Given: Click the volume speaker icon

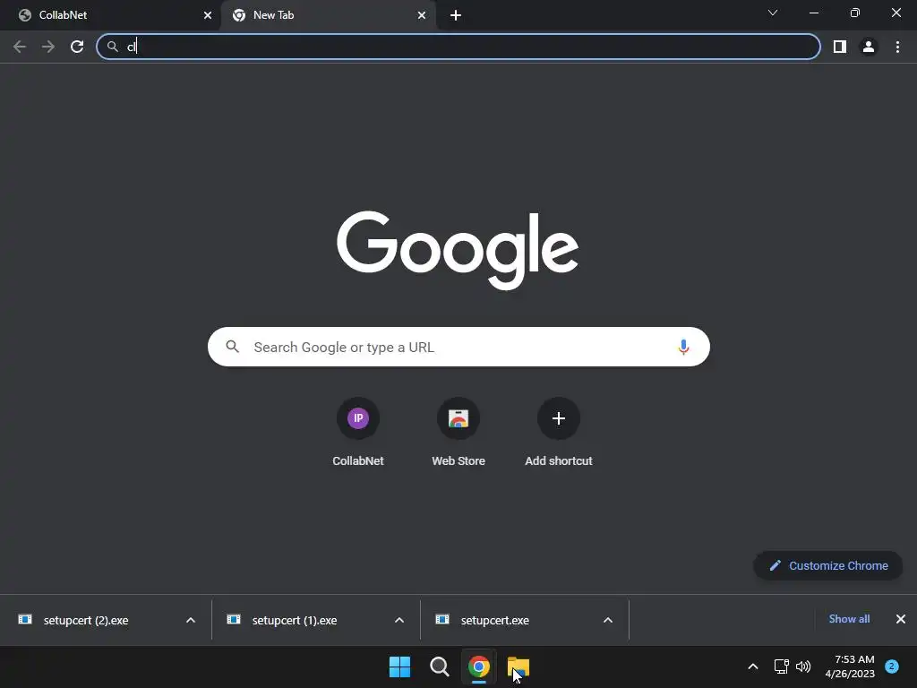Looking at the screenshot, I should (803, 666).
